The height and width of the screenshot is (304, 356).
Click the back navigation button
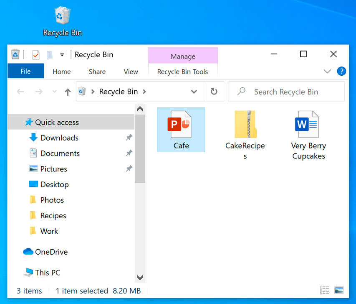(x=20, y=91)
